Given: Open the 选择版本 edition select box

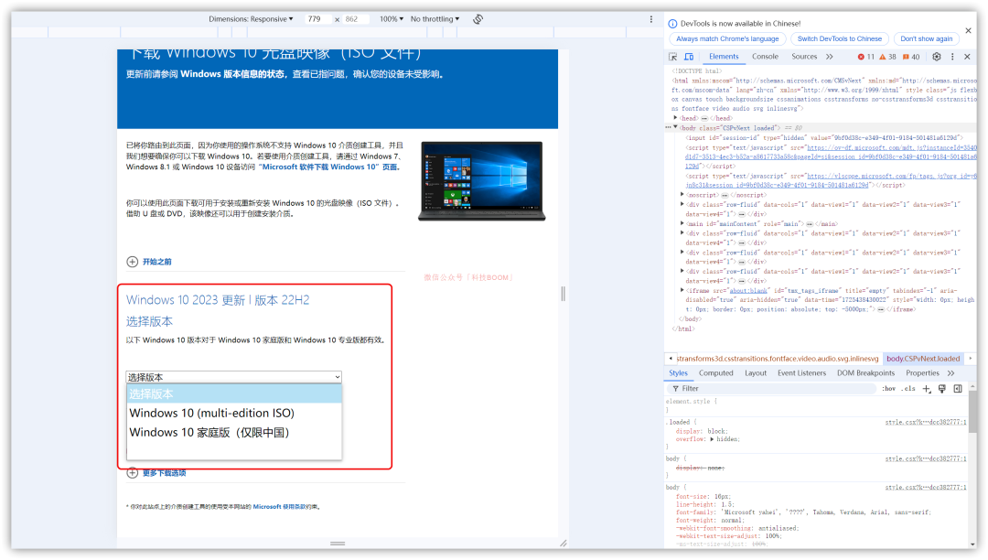Looking at the screenshot, I should tap(234, 377).
